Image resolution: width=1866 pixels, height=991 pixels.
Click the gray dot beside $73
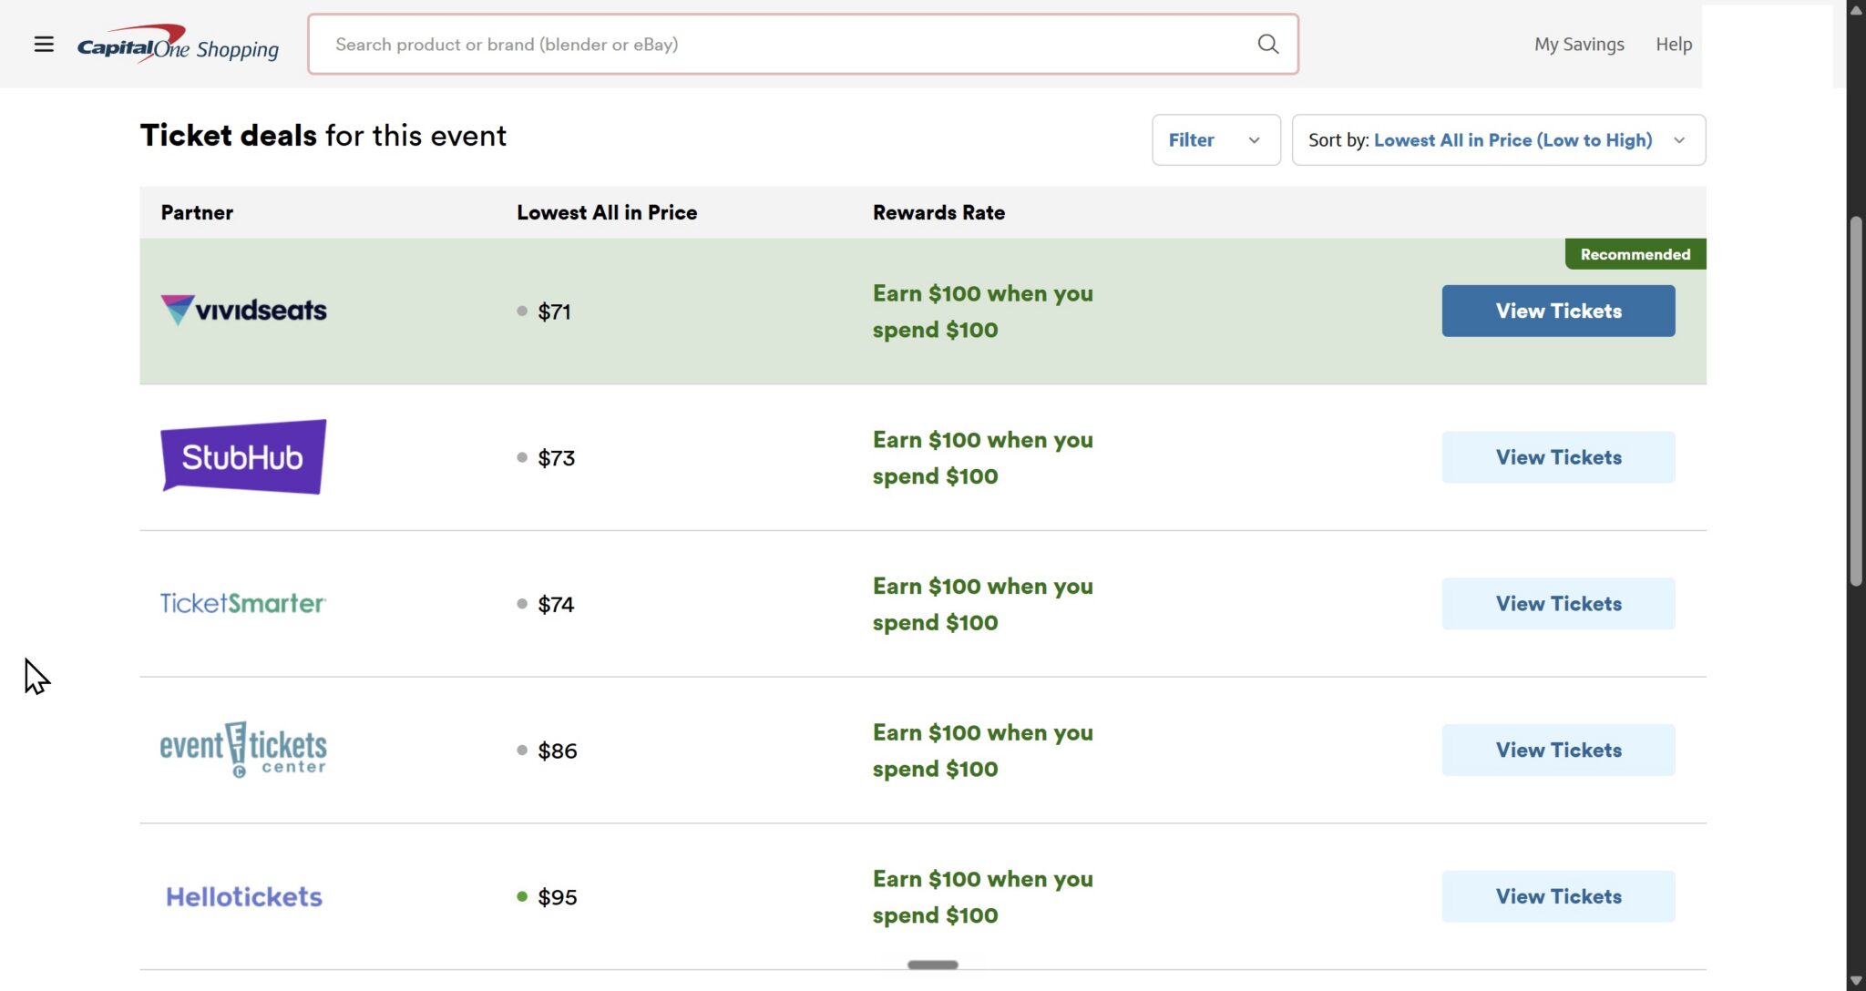coord(522,457)
